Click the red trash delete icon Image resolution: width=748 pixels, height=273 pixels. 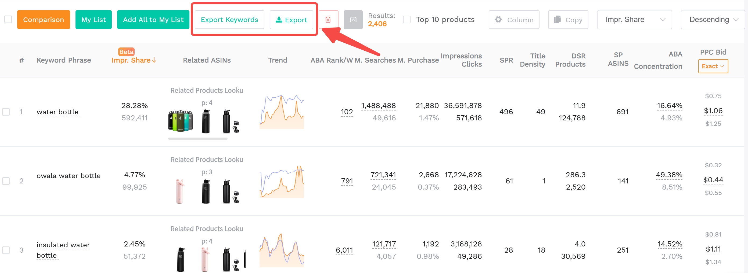(328, 20)
